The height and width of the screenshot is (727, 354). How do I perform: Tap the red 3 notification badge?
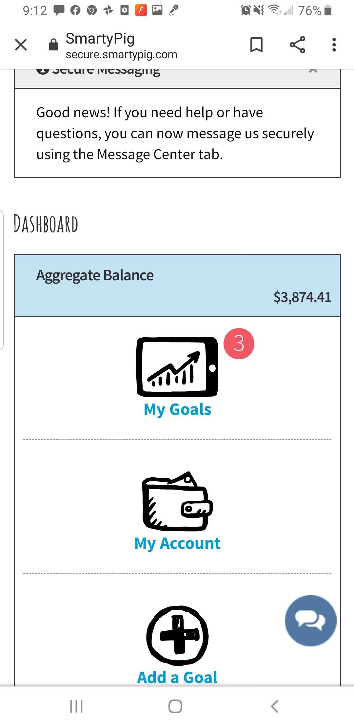pyautogui.click(x=239, y=344)
